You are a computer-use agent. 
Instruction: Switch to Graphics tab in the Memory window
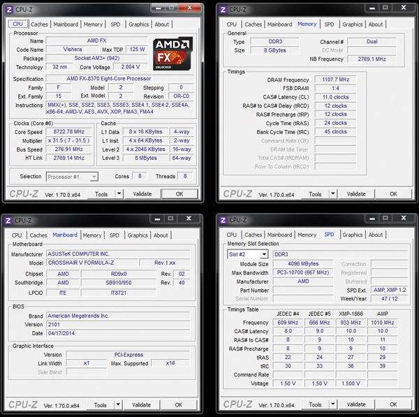[353, 24]
